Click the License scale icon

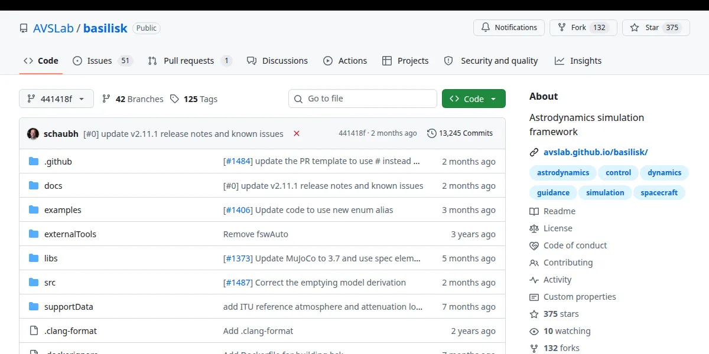pyautogui.click(x=534, y=228)
